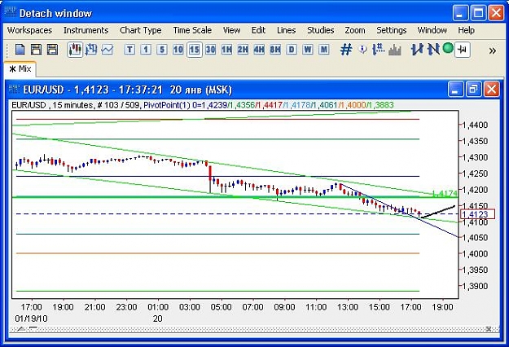Click the 01/19/10 date label
Viewport: 509px width, 347px height.
[31, 318]
